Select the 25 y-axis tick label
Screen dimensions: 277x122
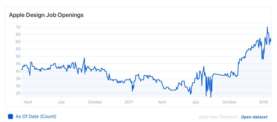pyautogui.click(x=19, y=93)
